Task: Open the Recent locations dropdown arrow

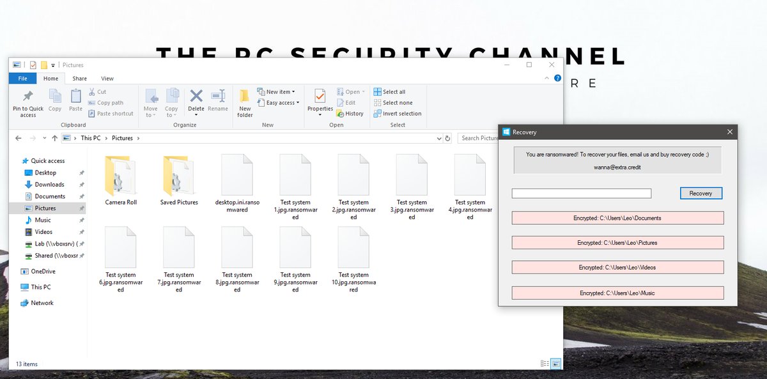Action: (44, 138)
